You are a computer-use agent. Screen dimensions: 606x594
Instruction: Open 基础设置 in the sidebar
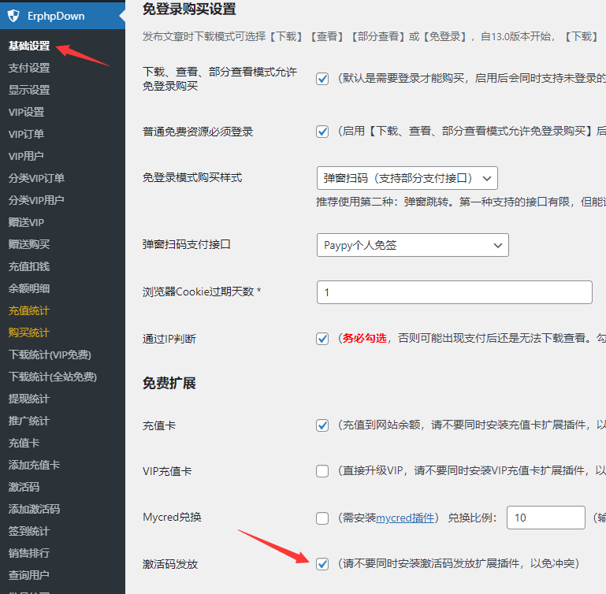pyautogui.click(x=29, y=46)
